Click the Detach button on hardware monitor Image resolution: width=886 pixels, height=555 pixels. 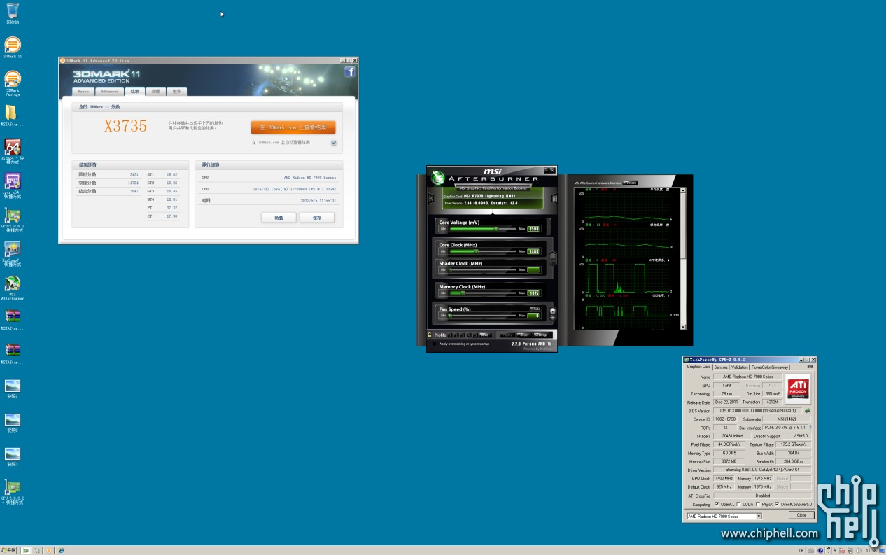[x=630, y=183]
